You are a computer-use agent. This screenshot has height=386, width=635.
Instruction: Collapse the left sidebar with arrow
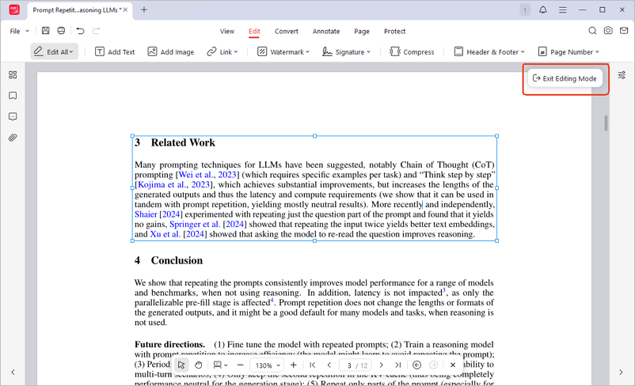(13, 372)
